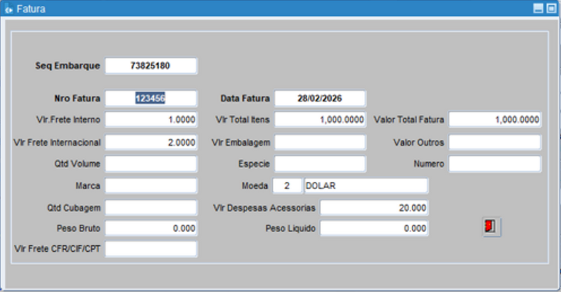Focus the Data Fatura date field
This screenshot has height=292, width=561.
click(320, 98)
